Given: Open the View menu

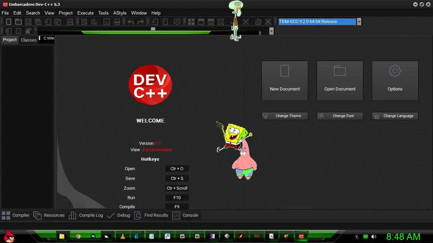Looking at the screenshot, I should coord(49,13).
